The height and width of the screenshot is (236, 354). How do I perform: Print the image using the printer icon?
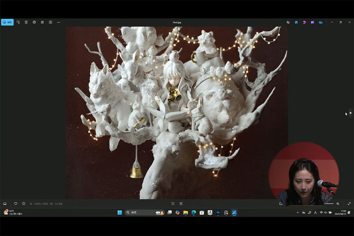[x=34, y=22]
